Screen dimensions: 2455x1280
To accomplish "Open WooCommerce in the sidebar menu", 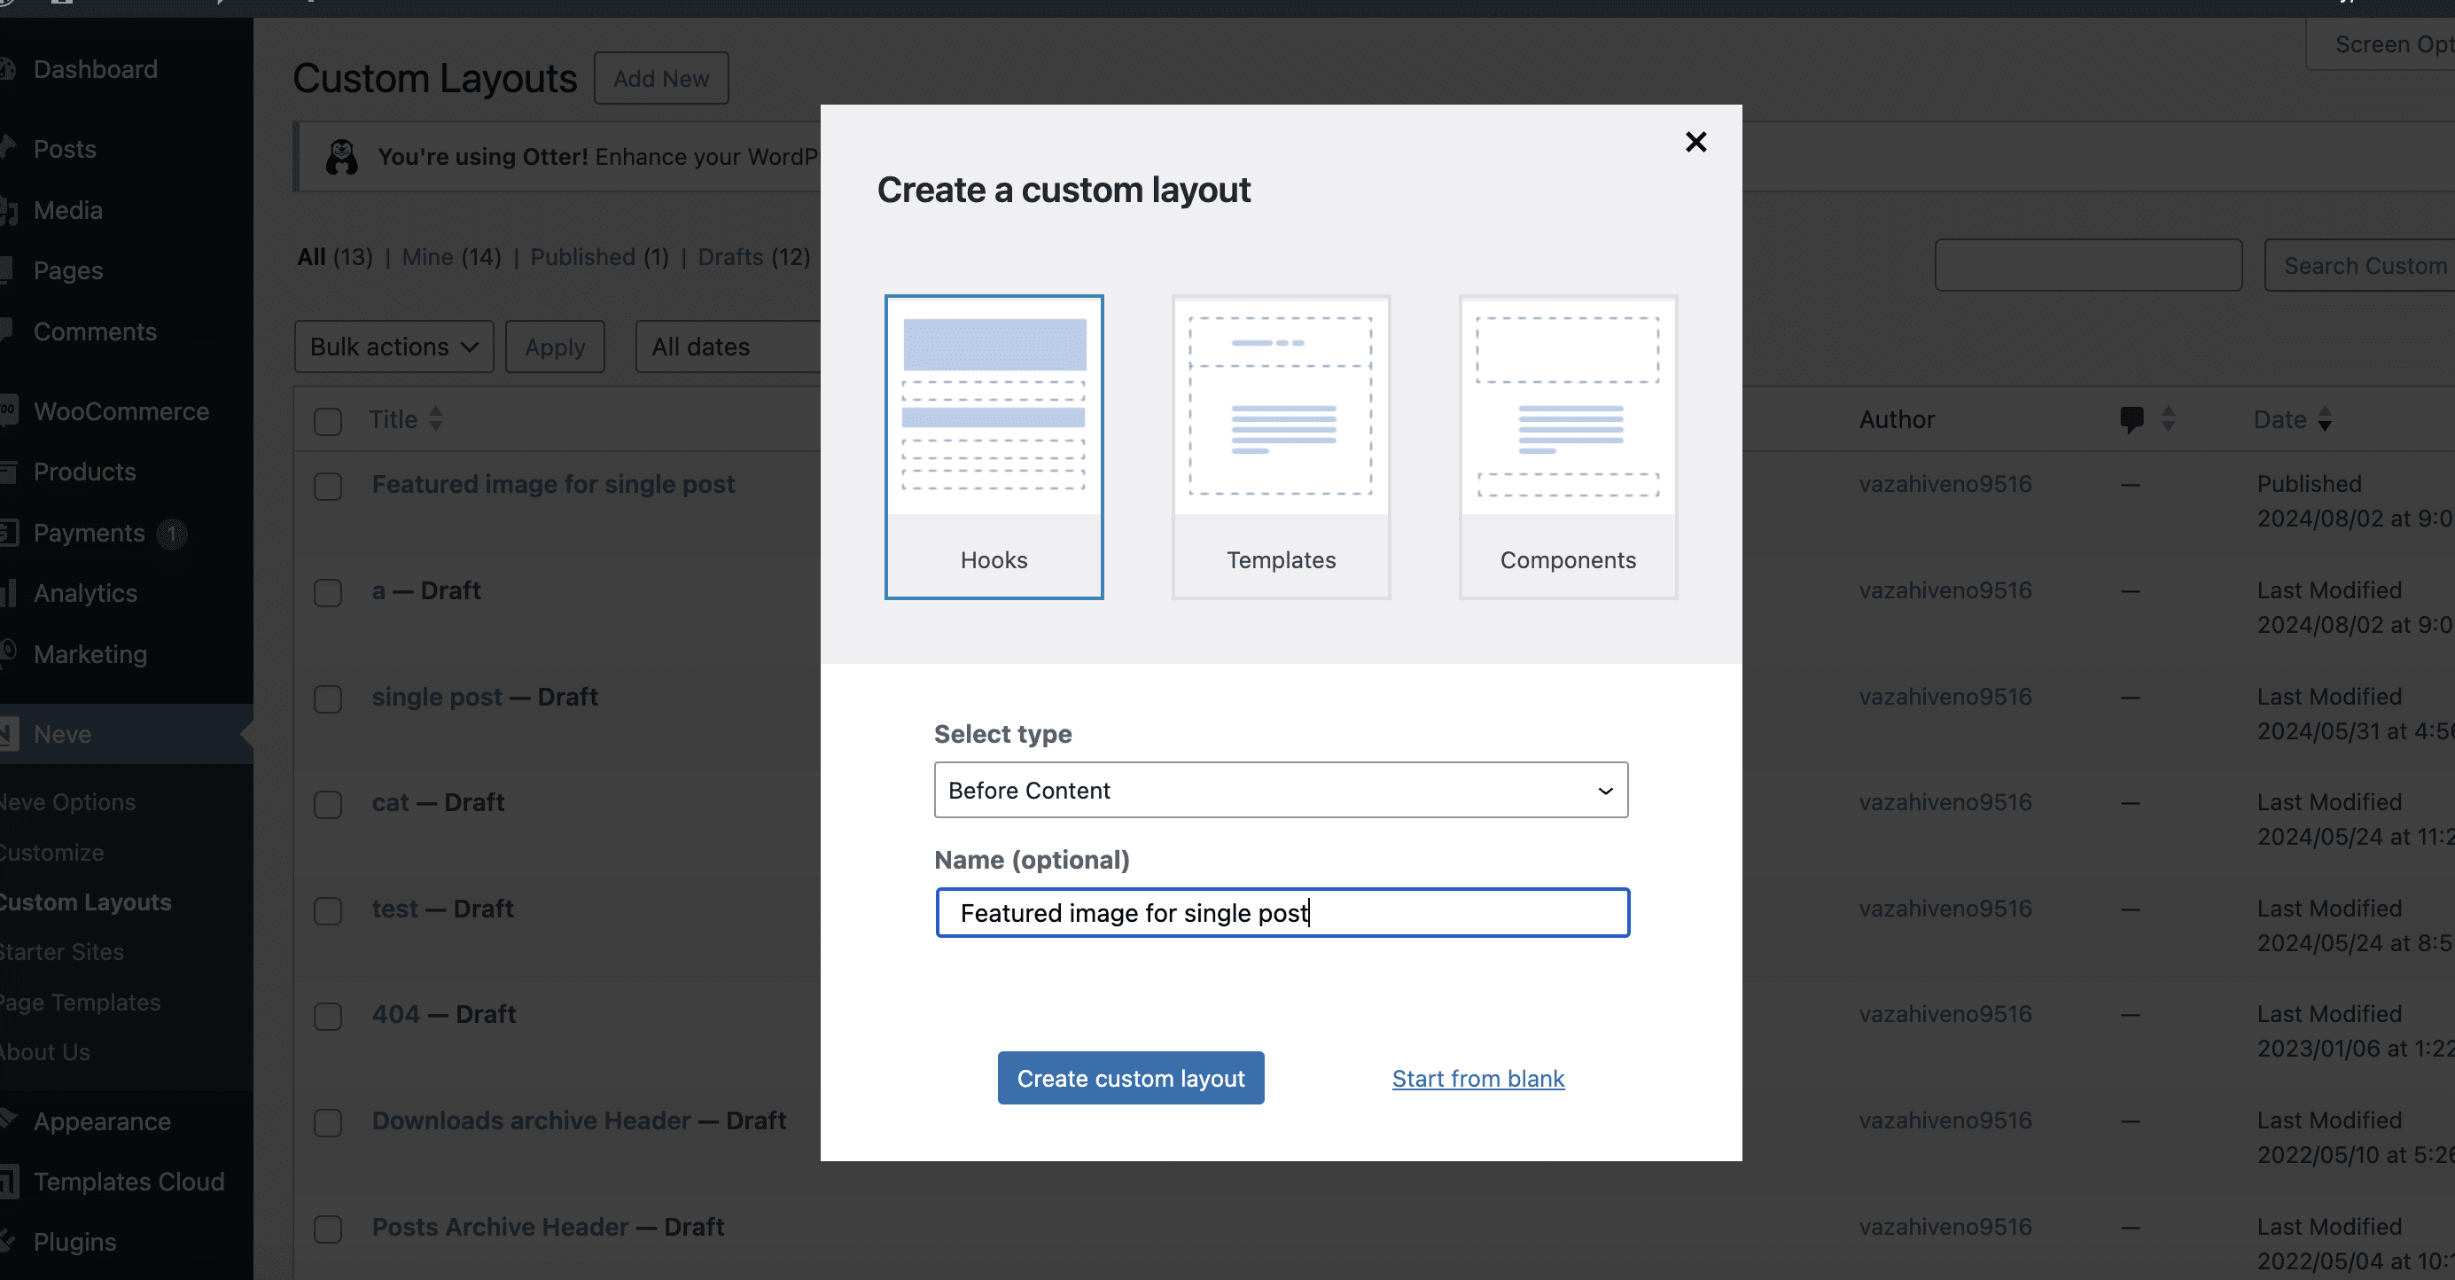I will [121, 410].
